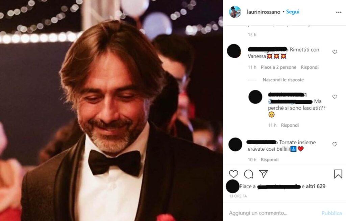Image resolution: width=346 pixels, height=221 pixels.
Task: Reply to the 'Tornate insieme' comment
Action: pos(270,159)
